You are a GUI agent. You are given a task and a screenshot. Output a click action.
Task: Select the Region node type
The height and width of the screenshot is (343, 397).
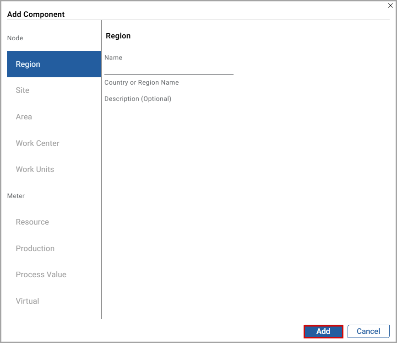[x=54, y=64]
